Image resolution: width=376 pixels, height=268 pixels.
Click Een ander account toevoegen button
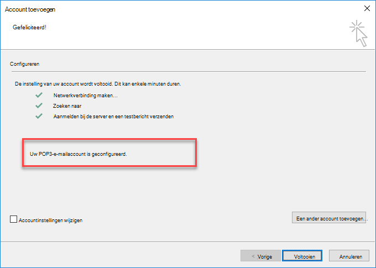(x=329, y=217)
